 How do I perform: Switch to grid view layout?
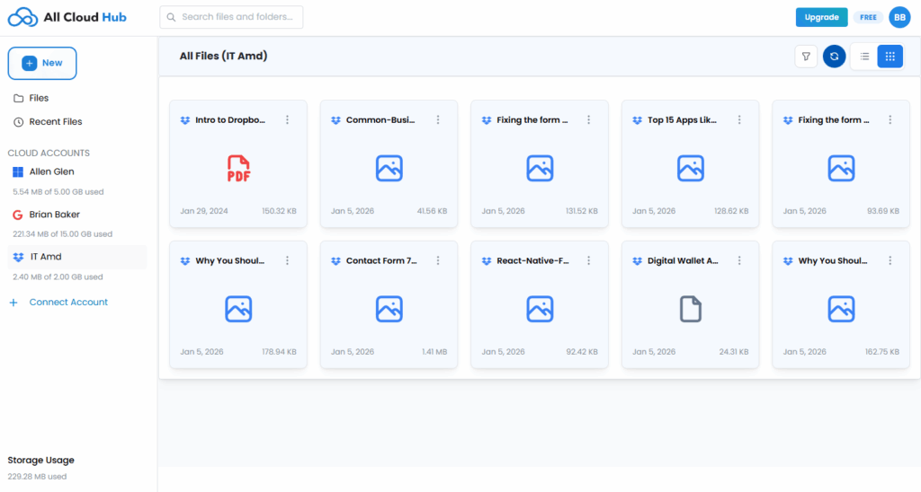point(890,57)
